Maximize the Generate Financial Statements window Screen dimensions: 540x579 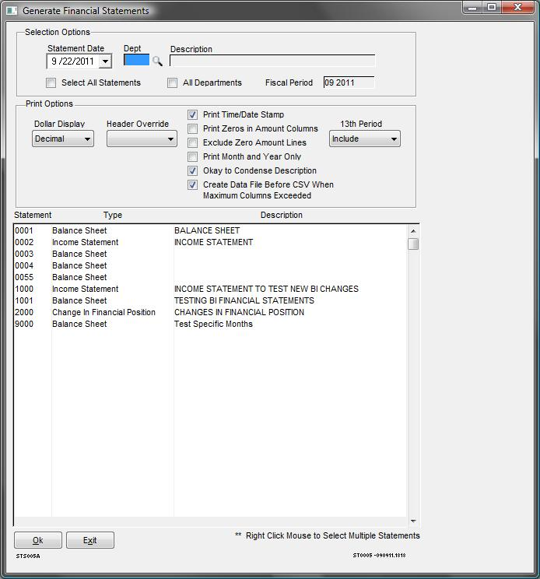click(x=492, y=7)
